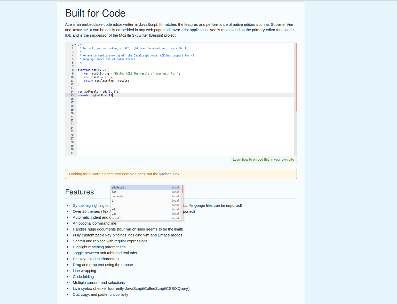Click line number 14 in the gutter
The image size is (397, 304).
pos(72,92)
